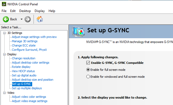This screenshot has height=105, width=173.
Task: Click the Set up G-SYNC page title
Action: (x=108, y=30)
